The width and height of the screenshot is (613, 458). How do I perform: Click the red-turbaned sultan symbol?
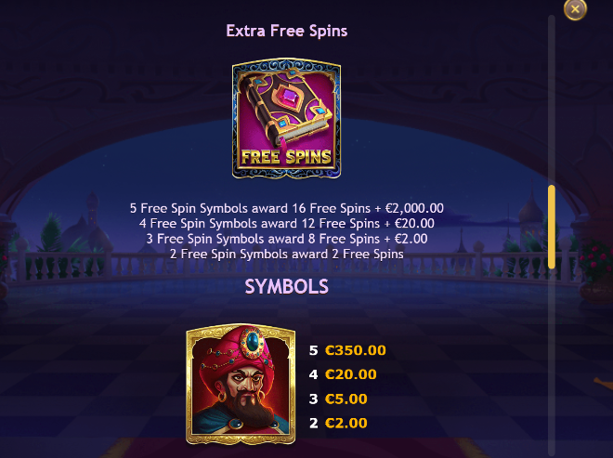(x=241, y=384)
